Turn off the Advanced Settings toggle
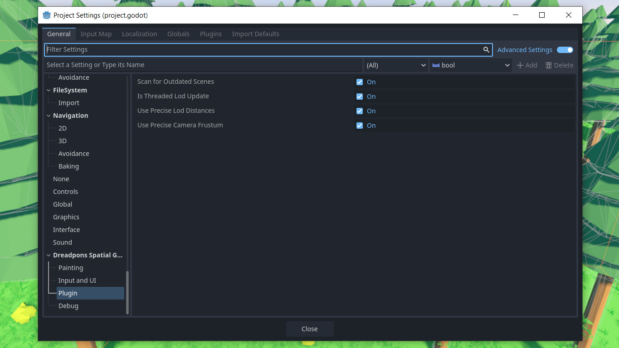The height and width of the screenshot is (348, 619). click(x=565, y=50)
